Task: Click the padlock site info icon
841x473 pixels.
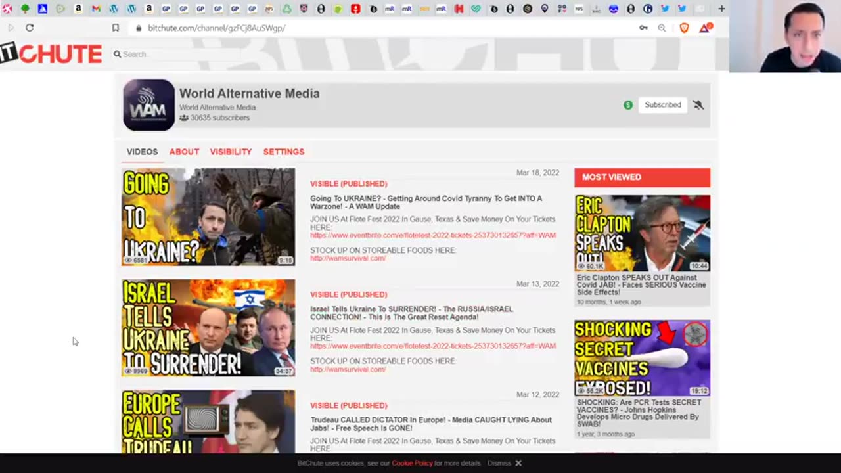Action: click(139, 28)
